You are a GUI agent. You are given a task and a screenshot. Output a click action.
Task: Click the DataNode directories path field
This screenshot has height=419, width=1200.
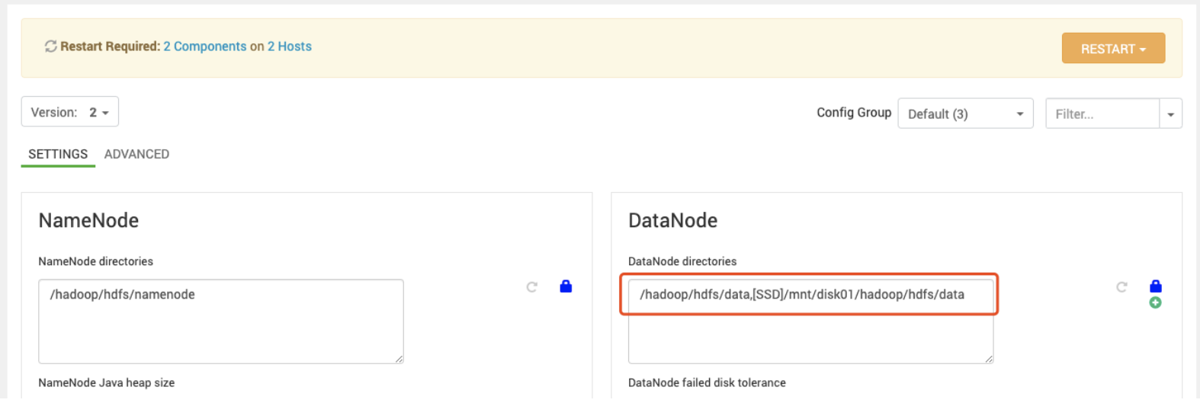pyautogui.click(x=808, y=295)
